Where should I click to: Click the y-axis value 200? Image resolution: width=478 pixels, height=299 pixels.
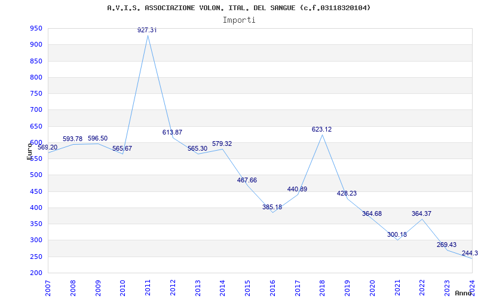tap(36, 273)
